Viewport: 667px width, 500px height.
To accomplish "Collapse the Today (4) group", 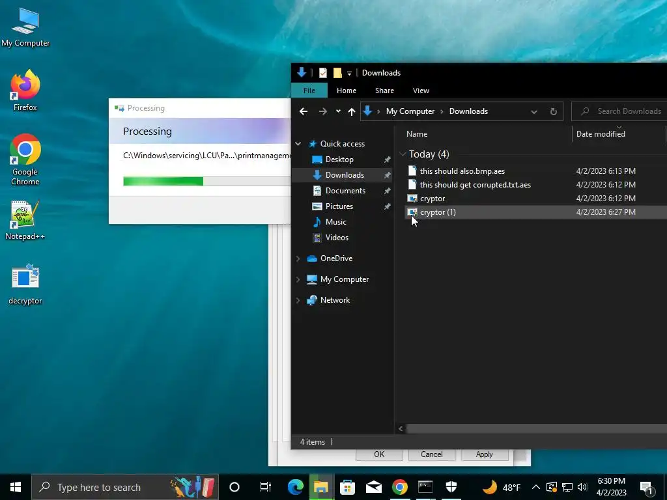I will (x=403, y=154).
